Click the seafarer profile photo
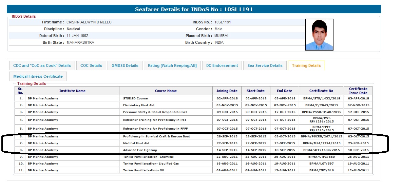Image resolution: width=401 pixels, height=191 pixels. (319, 34)
